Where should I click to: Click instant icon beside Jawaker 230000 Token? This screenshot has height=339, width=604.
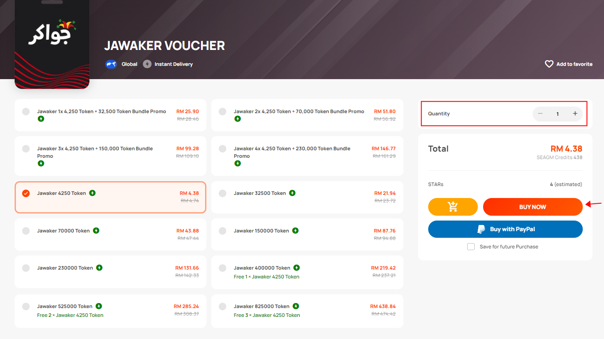(99, 267)
